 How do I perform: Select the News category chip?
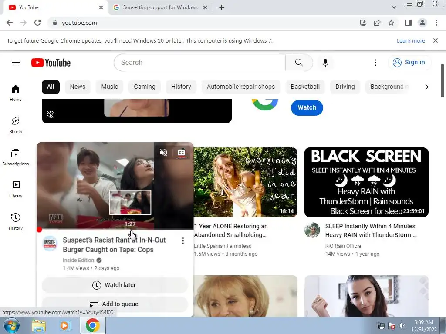click(x=78, y=87)
